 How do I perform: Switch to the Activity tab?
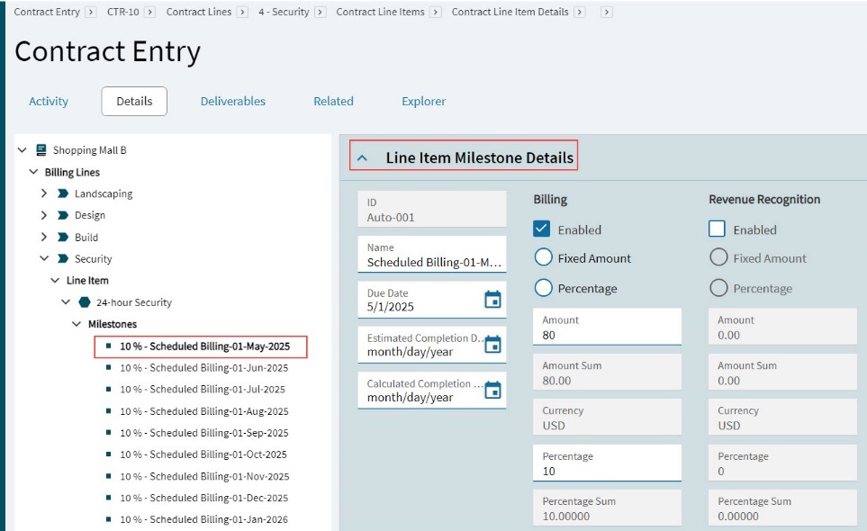pos(49,101)
